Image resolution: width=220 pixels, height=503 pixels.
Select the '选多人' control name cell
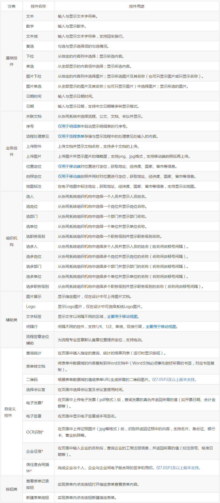point(38,246)
